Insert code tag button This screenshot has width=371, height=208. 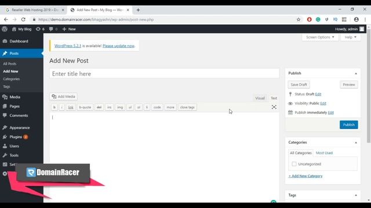point(157,107)
